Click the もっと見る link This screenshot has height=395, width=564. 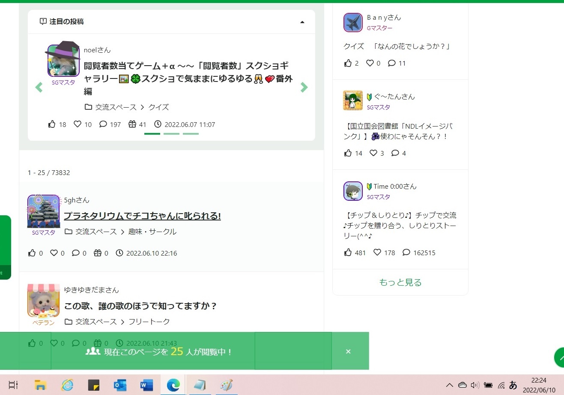point(400,282)
